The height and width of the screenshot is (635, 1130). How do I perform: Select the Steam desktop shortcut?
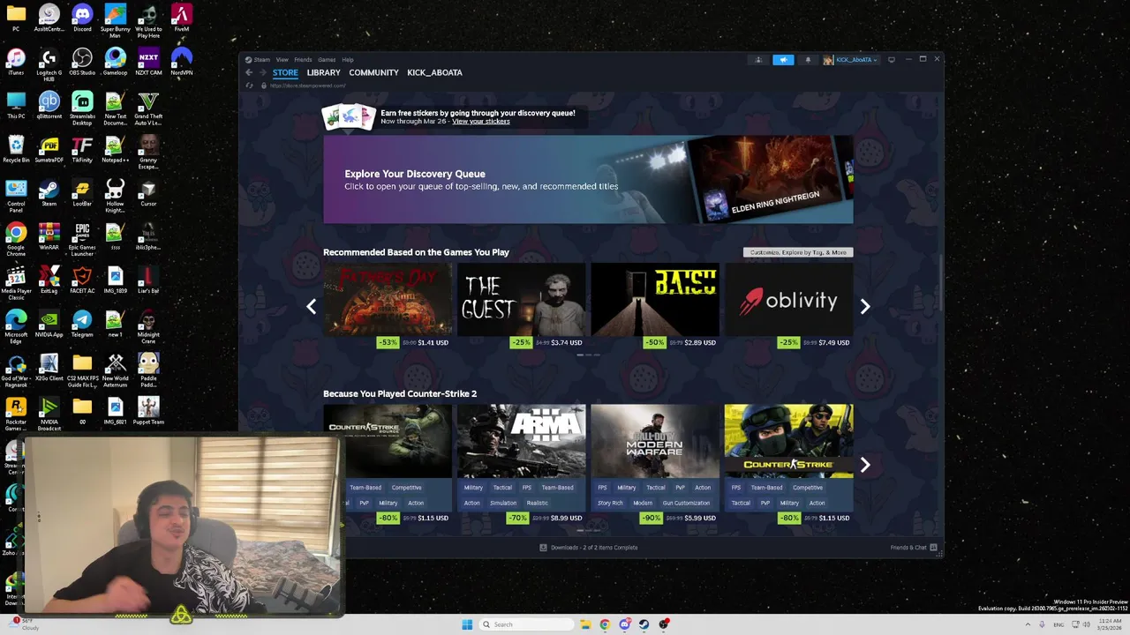(49, 194)
